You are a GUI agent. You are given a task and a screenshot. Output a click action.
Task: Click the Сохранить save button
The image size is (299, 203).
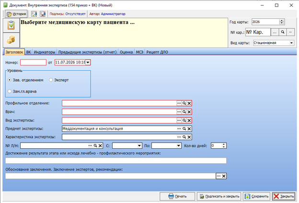coord(257,196)
